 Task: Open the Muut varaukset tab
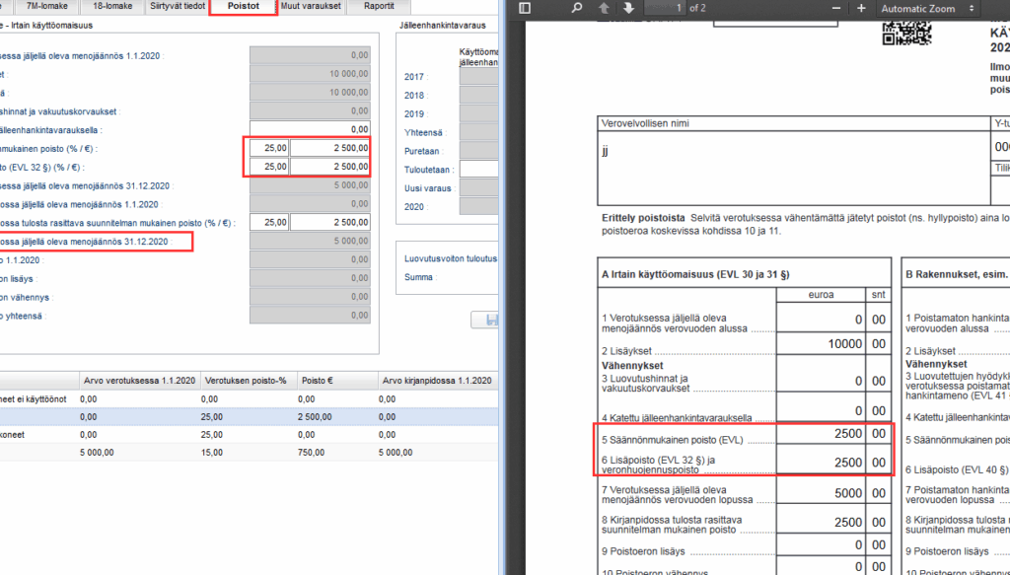(x=311, y=7)
